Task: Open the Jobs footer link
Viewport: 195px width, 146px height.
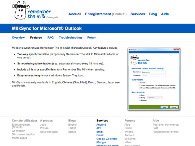Action: pyautogui.click(x=43, y=125)
